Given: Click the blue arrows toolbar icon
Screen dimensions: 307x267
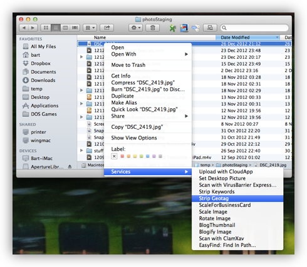Looking at the screenshot, I should coord(195,28).
